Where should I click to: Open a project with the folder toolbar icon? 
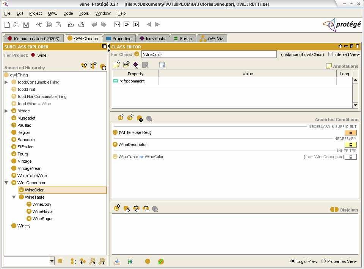pyautogui.click(x=16, y=25)
